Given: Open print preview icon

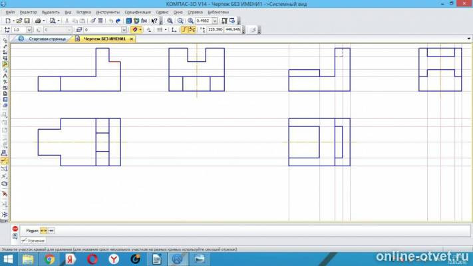Looking at the screenshot, I should click(x=53, y=21).
